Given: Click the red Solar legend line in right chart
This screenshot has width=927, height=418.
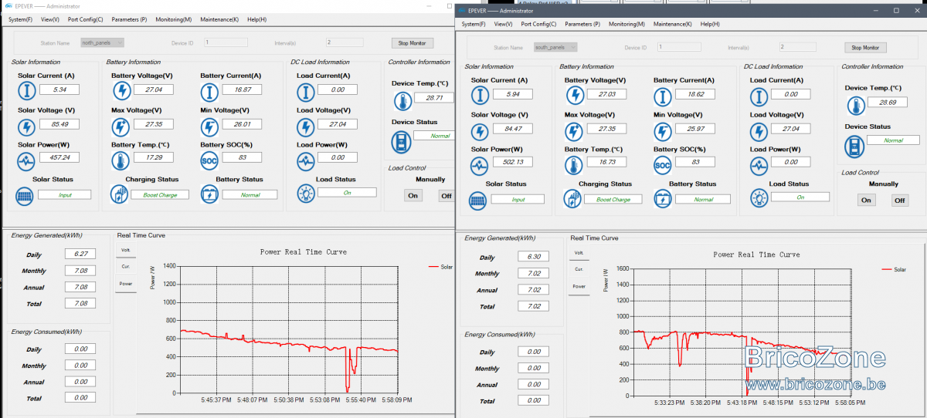Looking at the screenshot, I should tap(886, 270).
